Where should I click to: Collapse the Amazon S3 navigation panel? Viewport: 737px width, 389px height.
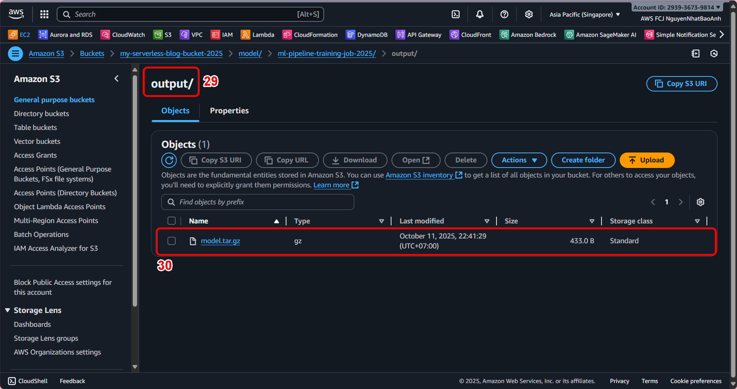116,78
